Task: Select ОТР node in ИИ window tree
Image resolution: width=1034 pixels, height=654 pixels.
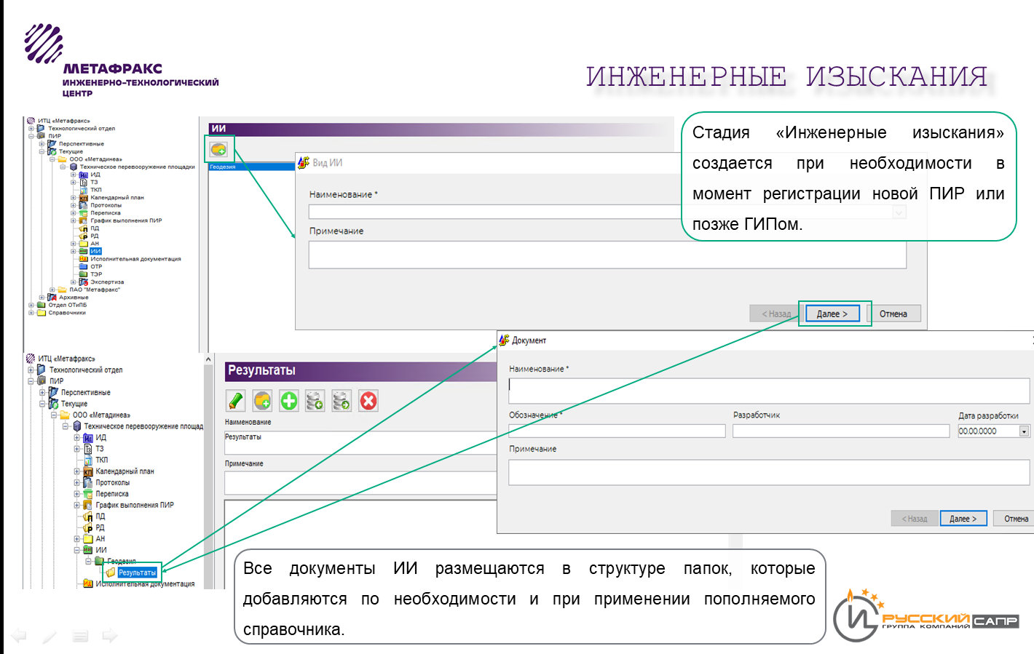Action: (96, 267)
